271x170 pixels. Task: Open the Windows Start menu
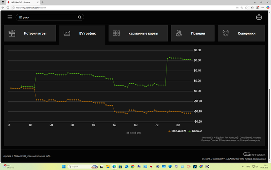(x=64, y=167)
